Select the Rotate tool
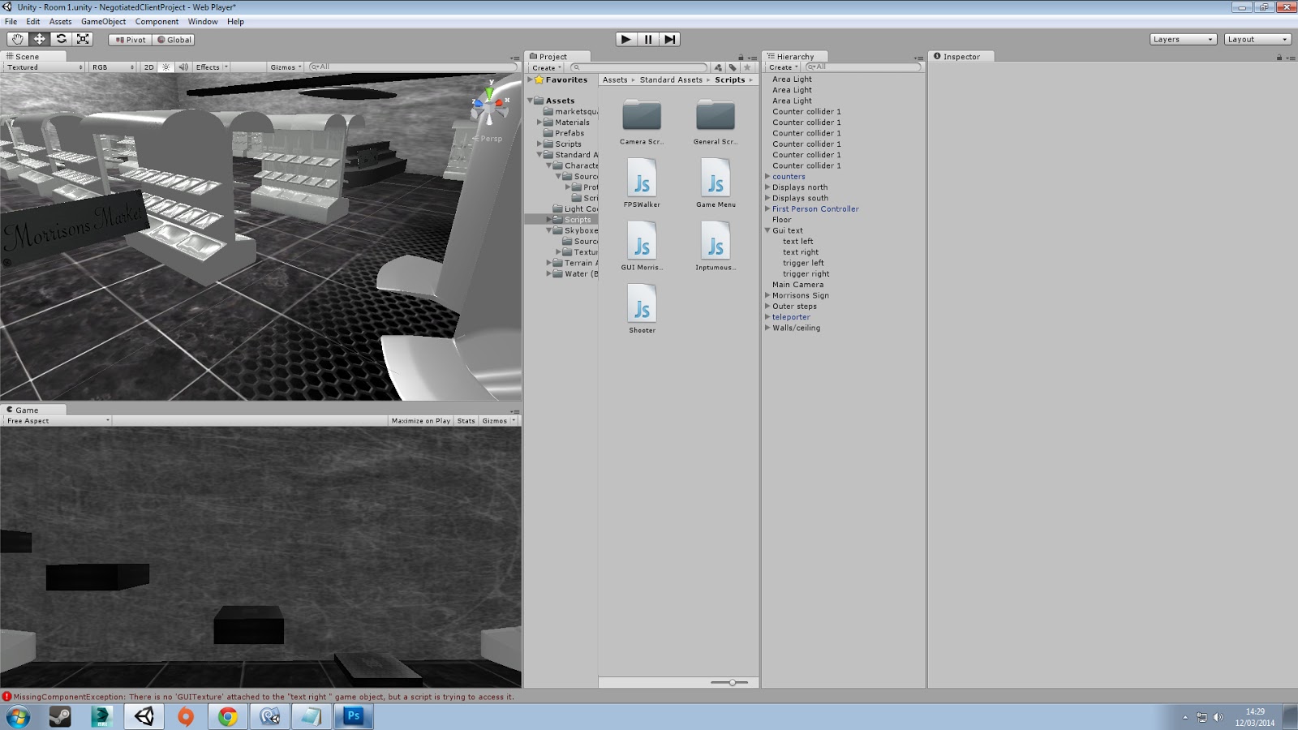 (61, 39)
